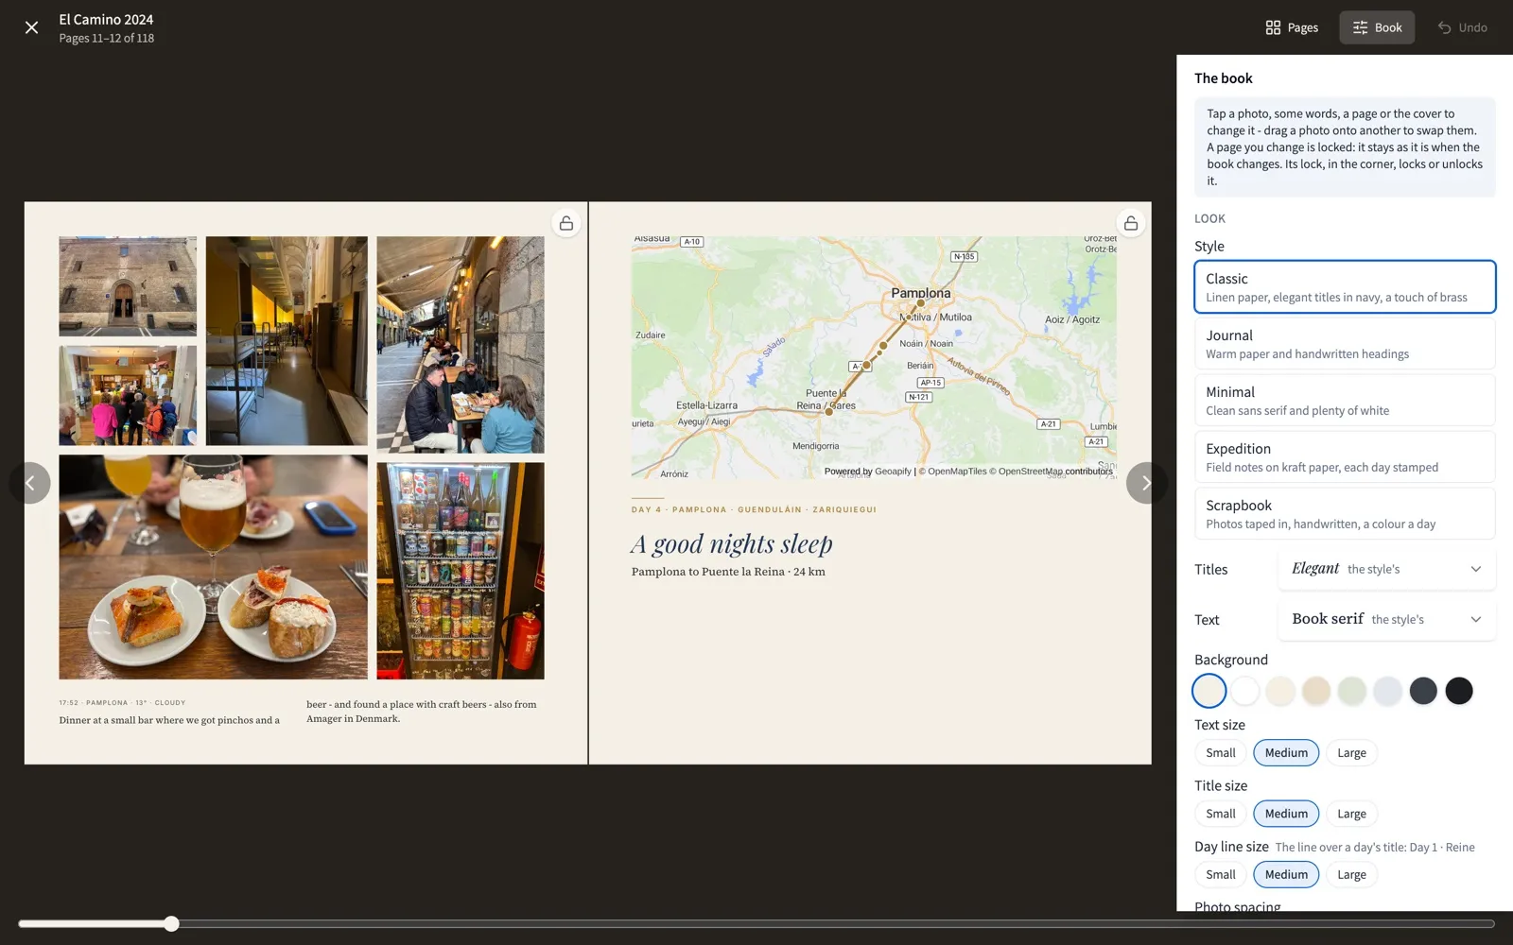Set Title size to Medium
1513x945 pixels.
pyautogui.click(x=1286, y=814)
